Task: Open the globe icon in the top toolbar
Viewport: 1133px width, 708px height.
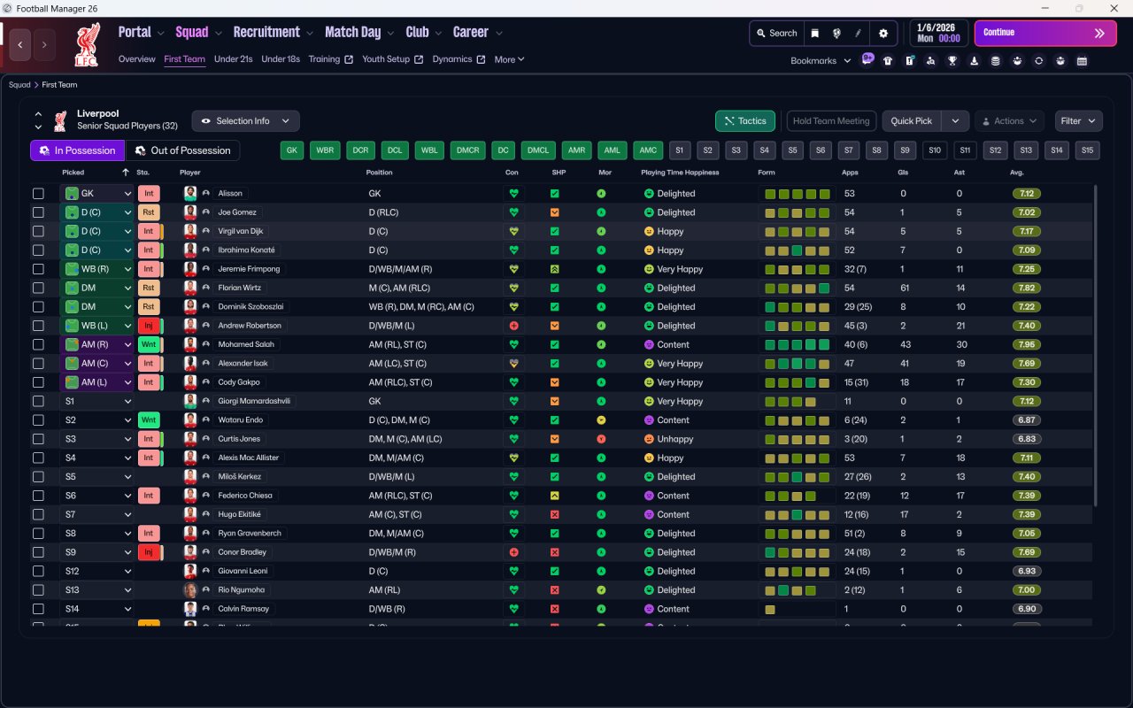Action: 836,34
